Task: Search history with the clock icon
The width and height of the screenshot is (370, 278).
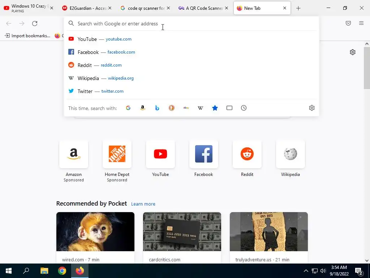Action: pos(244,108)
